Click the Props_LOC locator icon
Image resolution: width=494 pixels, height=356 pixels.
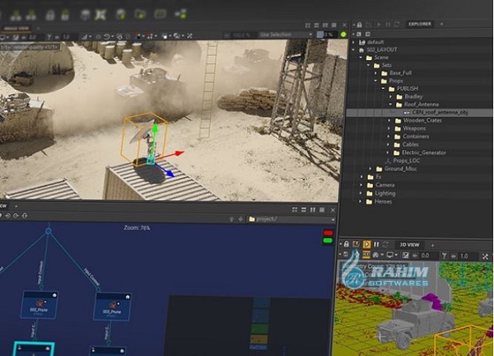[388, 162]
